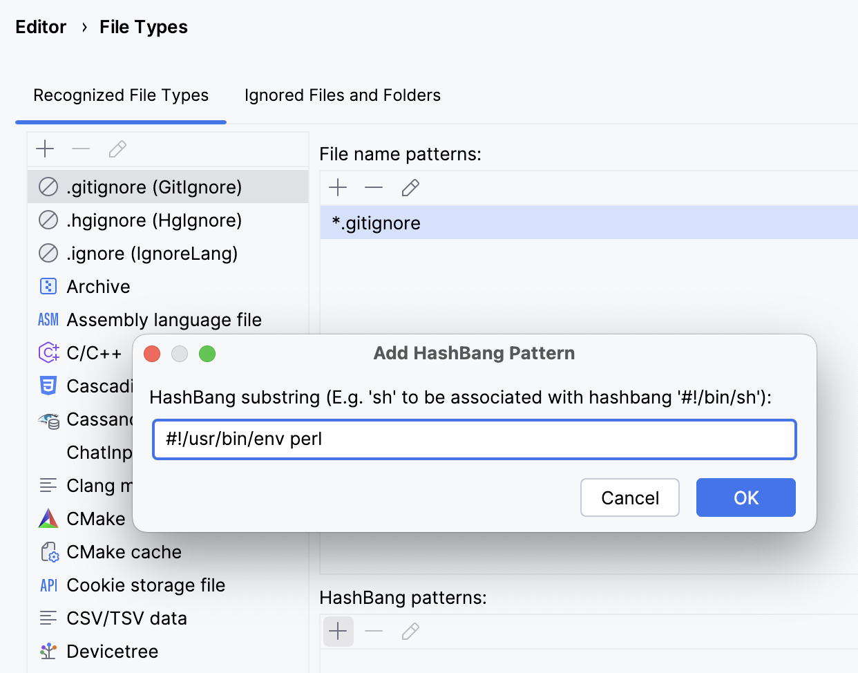Screen dimensions: 858x673
Task: Click the HashBang substring input field
Action: [x=474, y=439]
